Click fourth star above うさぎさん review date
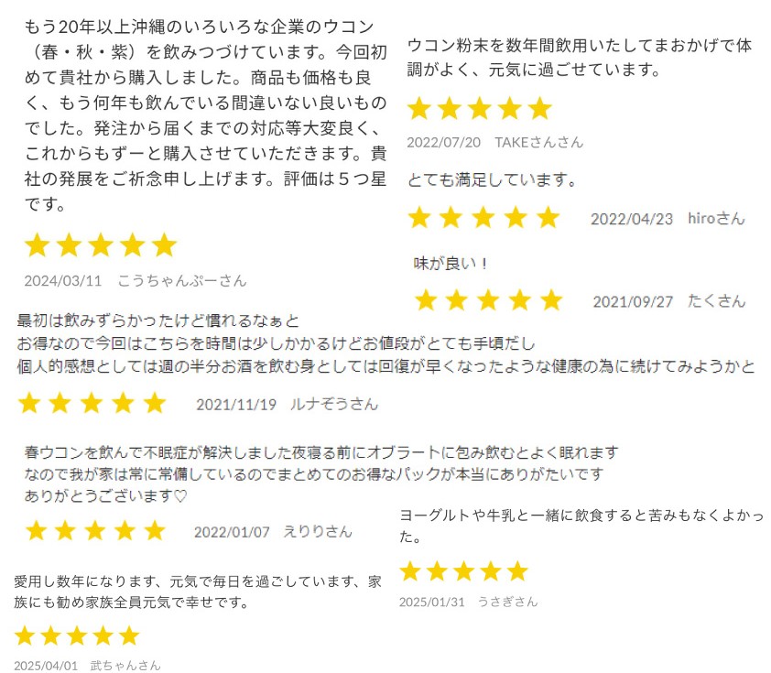This screenshot has height=673, width=771. pos(491,571)
